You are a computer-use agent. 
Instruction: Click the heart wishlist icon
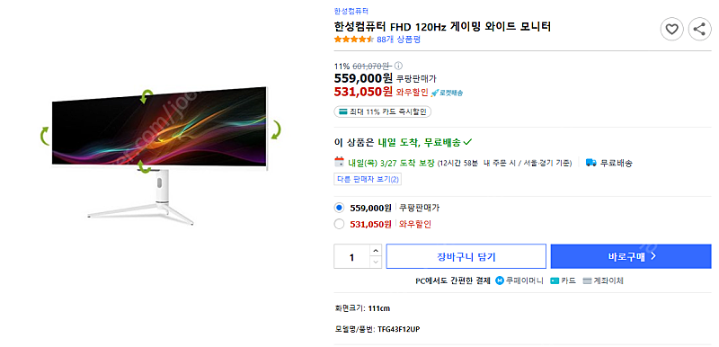point(671,30)
